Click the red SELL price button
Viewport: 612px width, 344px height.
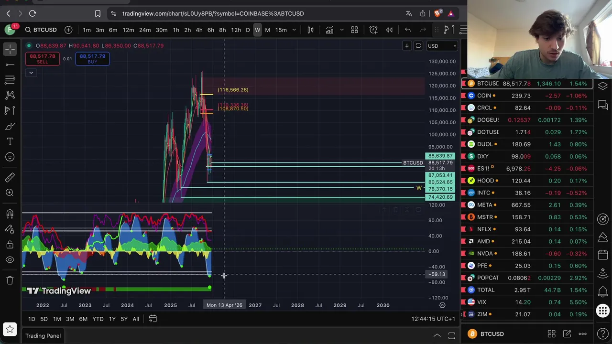(x=43, y=58)
